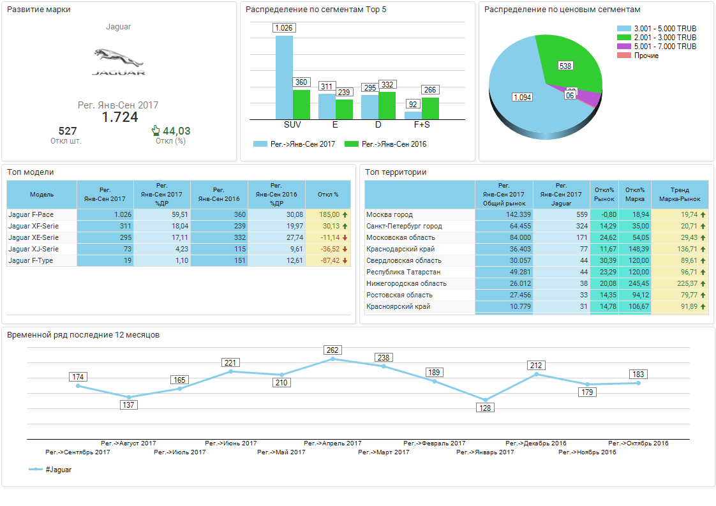
Task: Click blue 3.001 - 5.000 TRUB legend swatch
Action: 623,29
